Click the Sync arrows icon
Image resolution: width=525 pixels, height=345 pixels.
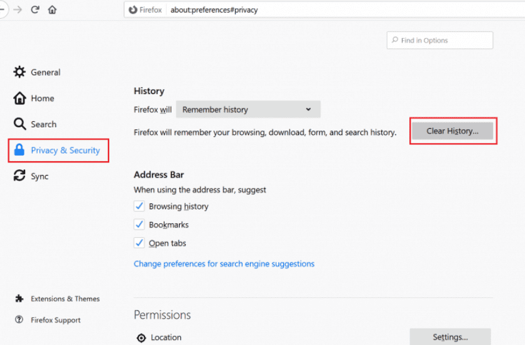click(x=19, y=176)
